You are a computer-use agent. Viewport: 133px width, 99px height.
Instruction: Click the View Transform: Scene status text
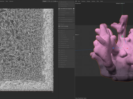coord(81,98)
